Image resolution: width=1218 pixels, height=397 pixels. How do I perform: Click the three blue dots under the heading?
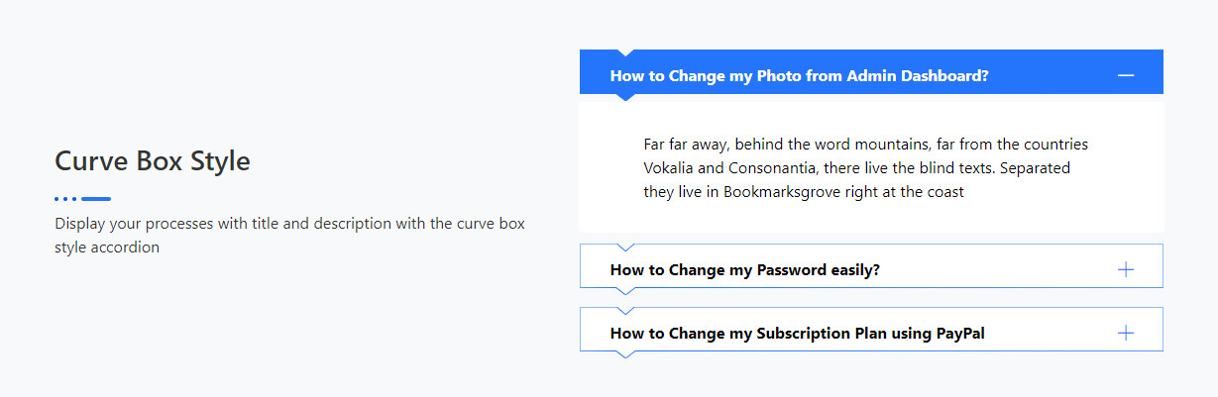[x=65, y=199]
